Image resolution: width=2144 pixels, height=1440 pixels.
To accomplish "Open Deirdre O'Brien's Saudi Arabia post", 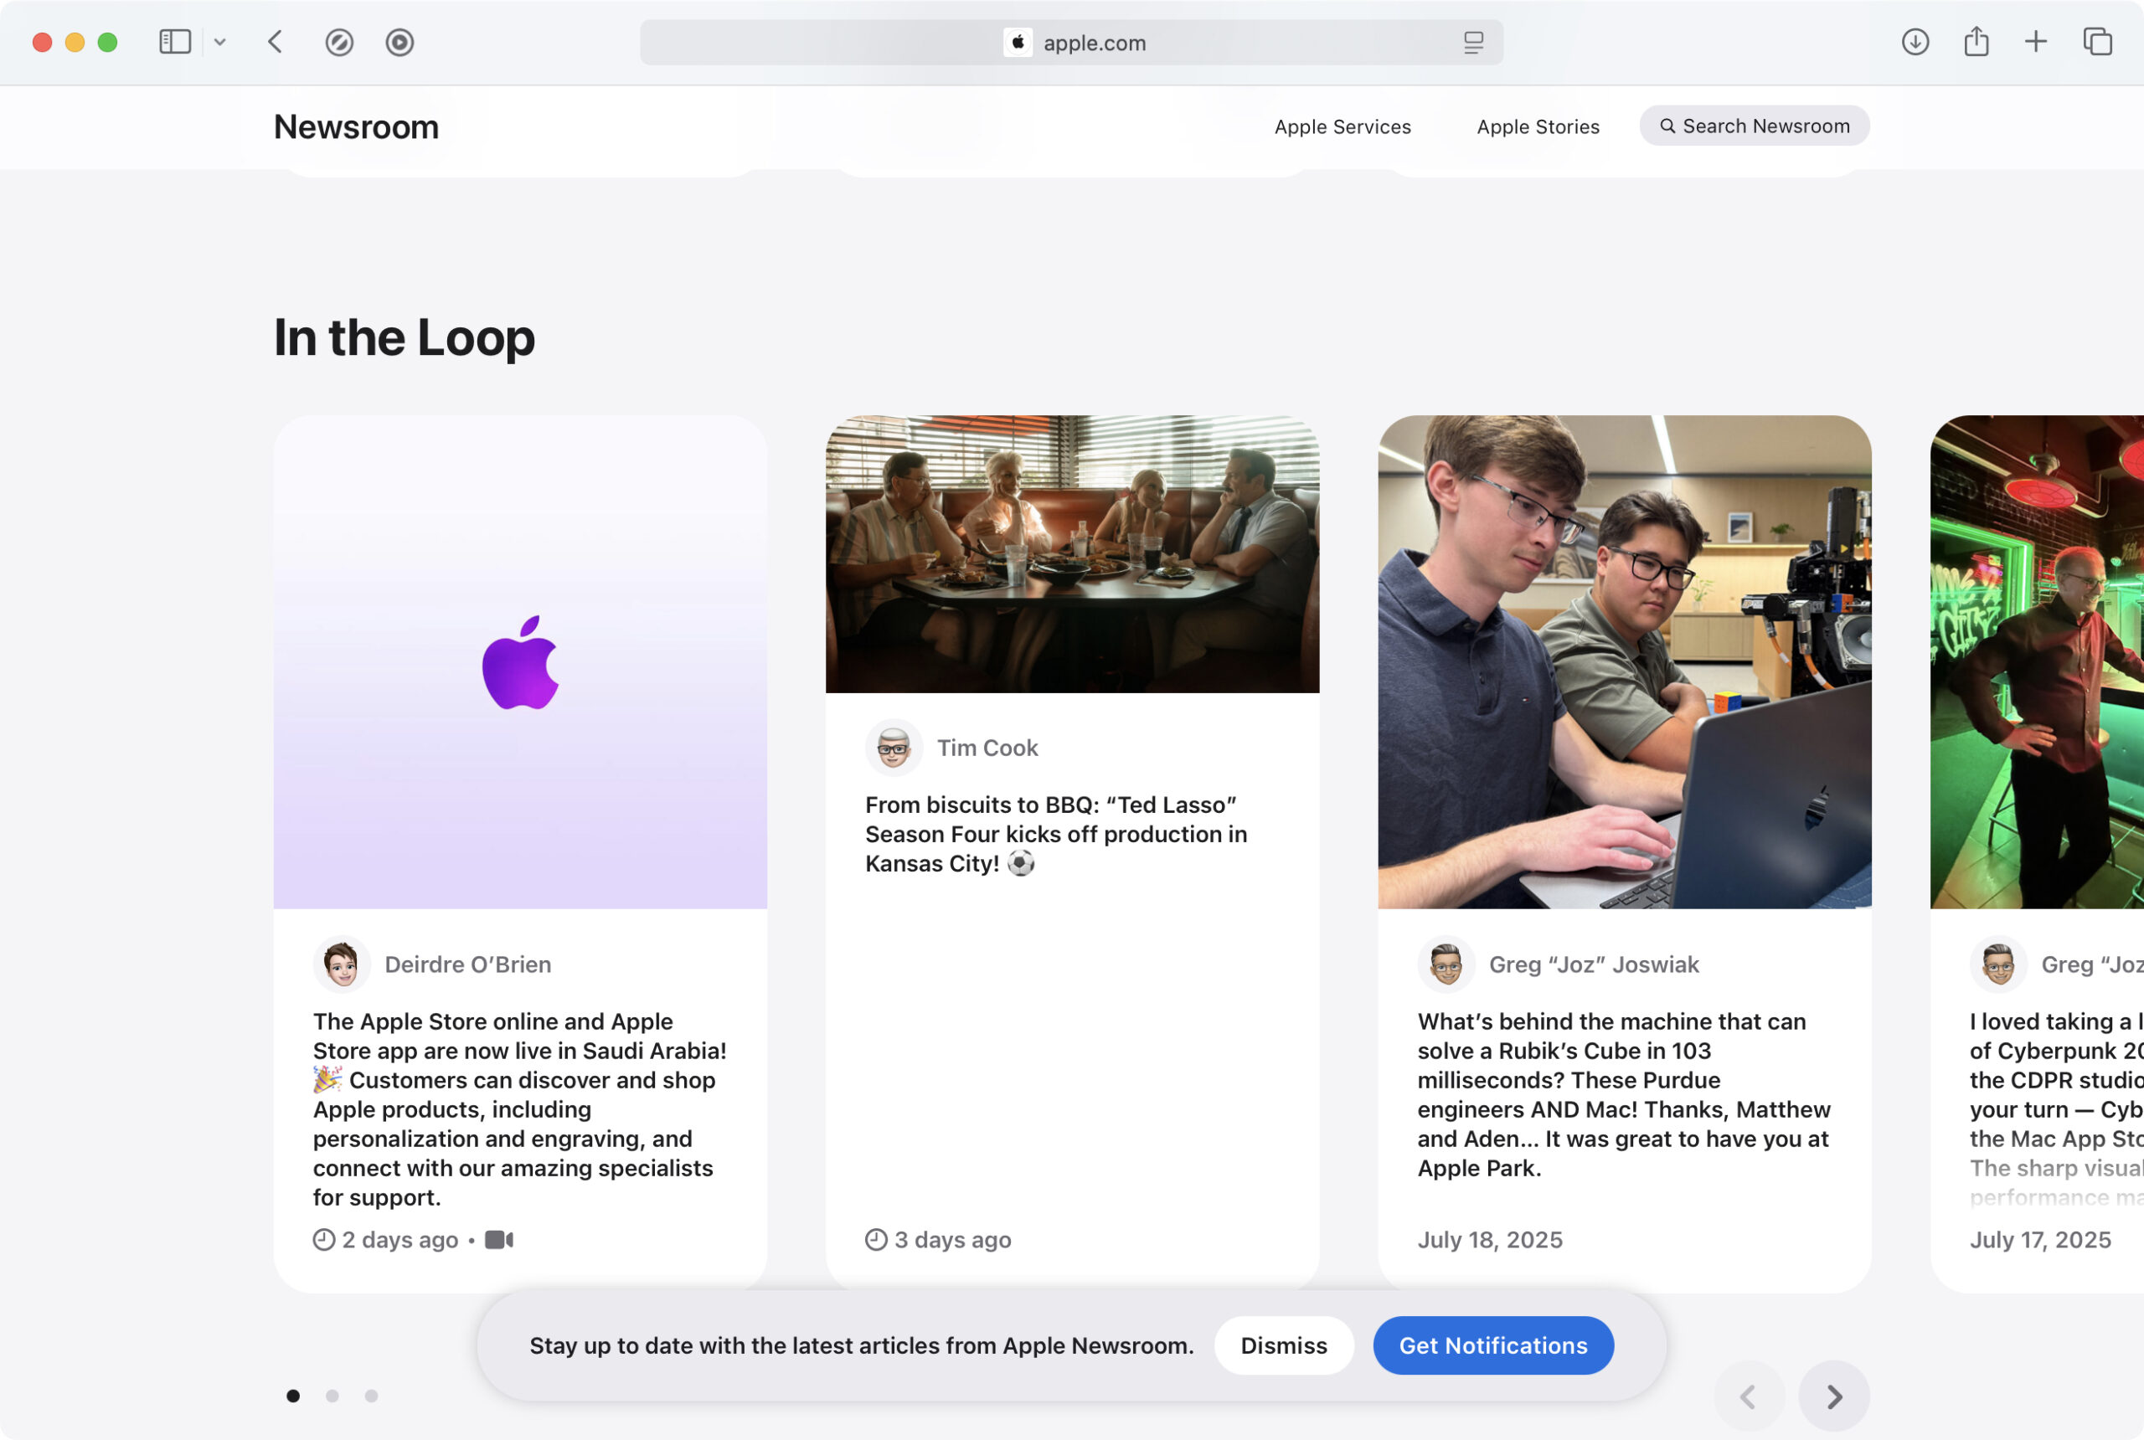I will 520,1108.
